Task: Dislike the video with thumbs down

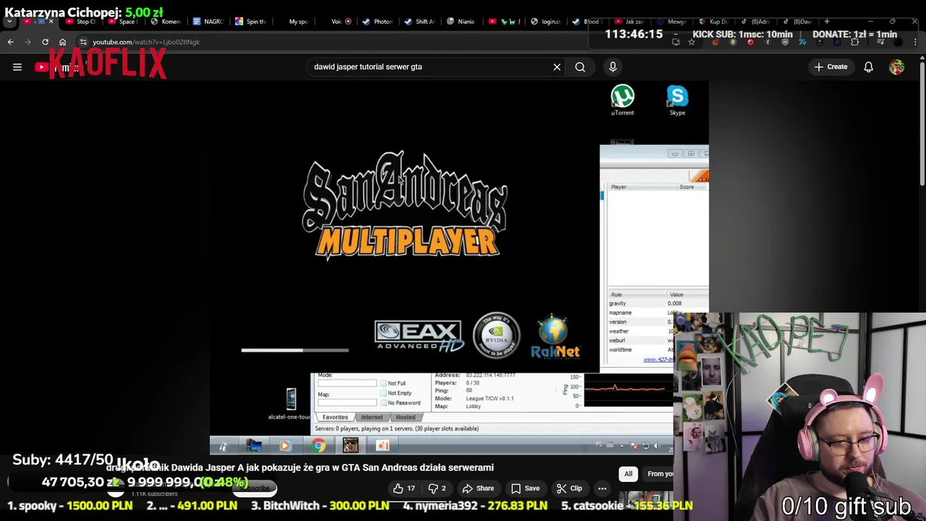Action: pos(437,488)
